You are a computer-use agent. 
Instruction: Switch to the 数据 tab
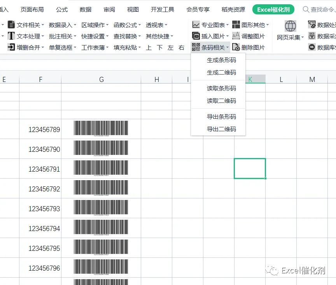[x=86, y=10]
